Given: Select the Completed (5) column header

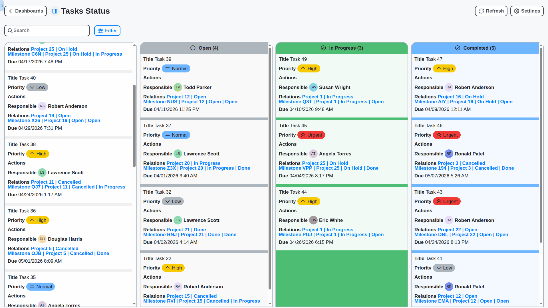Looking at the screenshot, I should pos(475,48).
